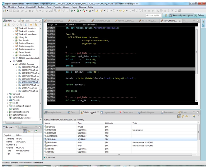Image resolution: width=208 pixels, height=167 pixels.
Task: Click the new connection icon in Sistemi remoti toolbar
Action: [5, 25]
